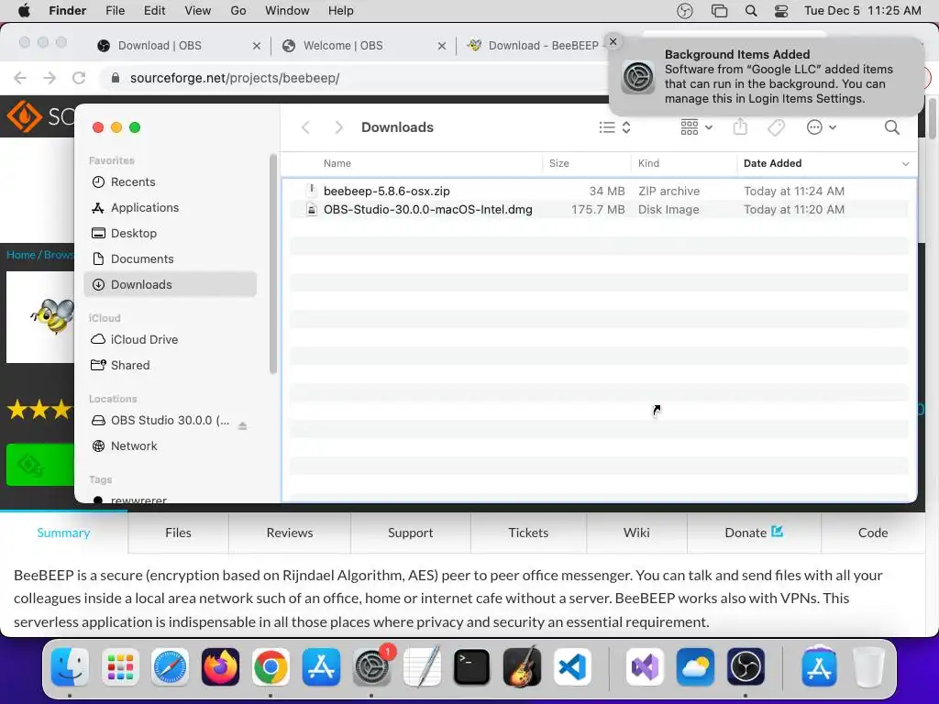Sort by the Name column header
Image resolution: width=939 pixels, height=704 pixels.
pyautogui.click(x=337, y=163)
